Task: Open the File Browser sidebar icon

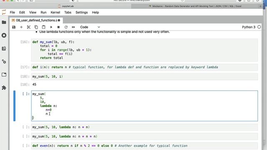Action: coord(4,22)
